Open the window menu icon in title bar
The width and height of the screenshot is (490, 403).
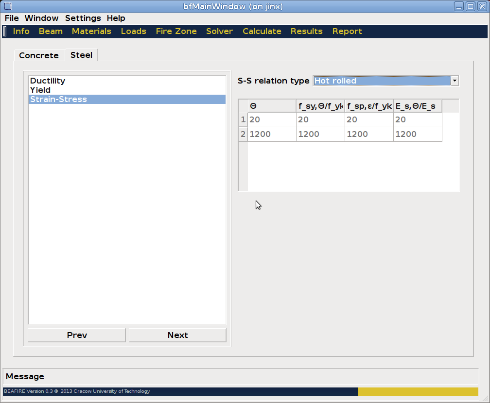7,6
